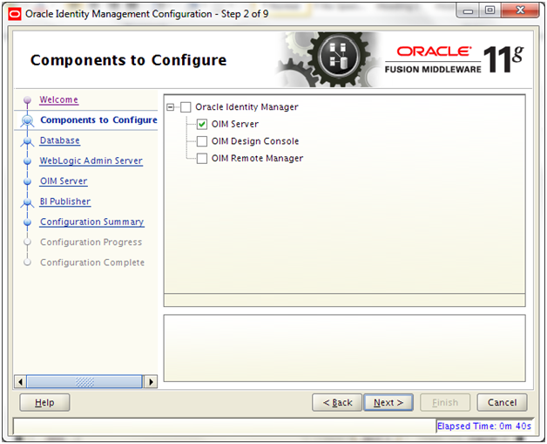
Task: Go back with the Back button
Action: tap(337, 403)
